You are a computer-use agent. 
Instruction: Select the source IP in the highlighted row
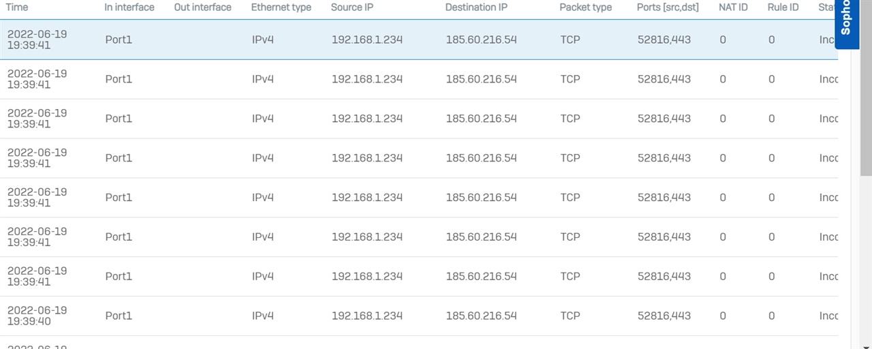(367, 40)
